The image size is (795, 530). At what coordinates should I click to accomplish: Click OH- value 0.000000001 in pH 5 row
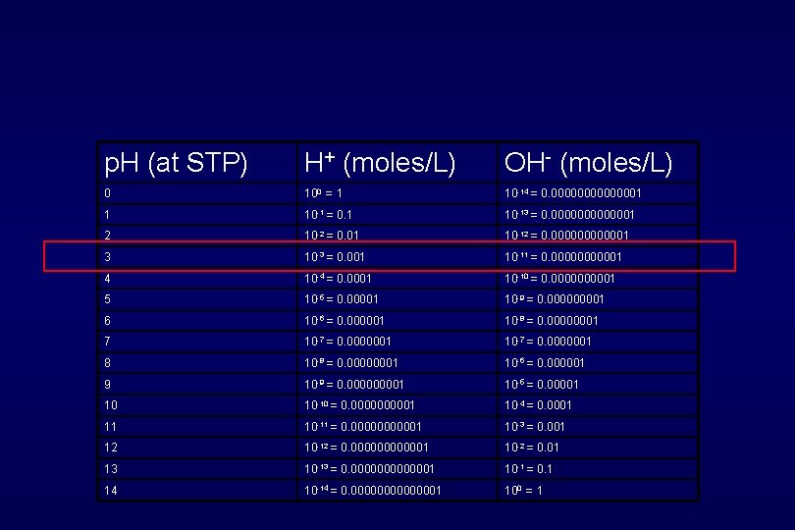tap(555, 299)
